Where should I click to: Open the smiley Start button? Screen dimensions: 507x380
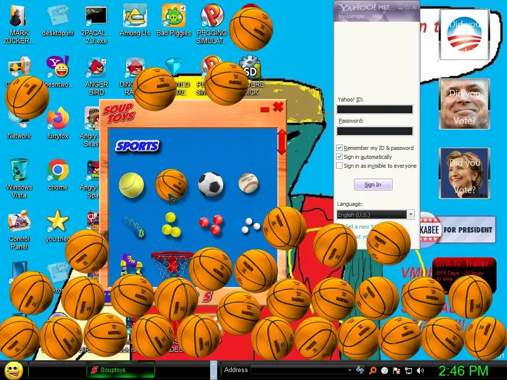(x=13, y=370)
